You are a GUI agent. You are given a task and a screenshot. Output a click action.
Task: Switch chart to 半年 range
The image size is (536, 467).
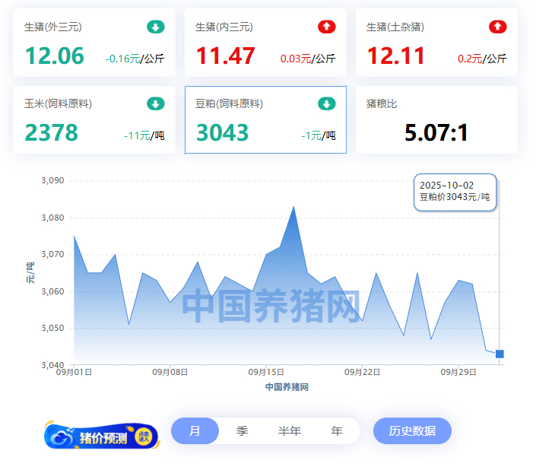[x=289, y=431]
